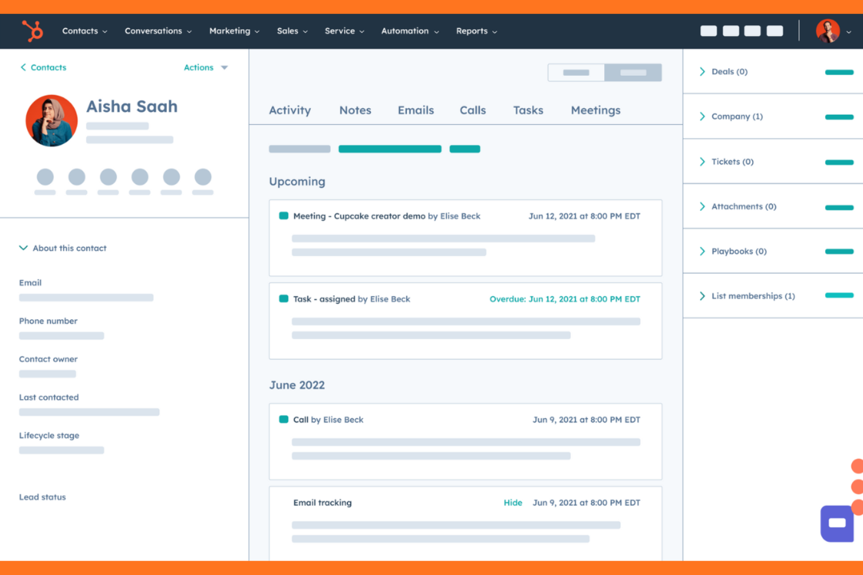Screen dimensions: 863x575
Task: Collapse the About this contact section
Action: [x=23, y=248]
